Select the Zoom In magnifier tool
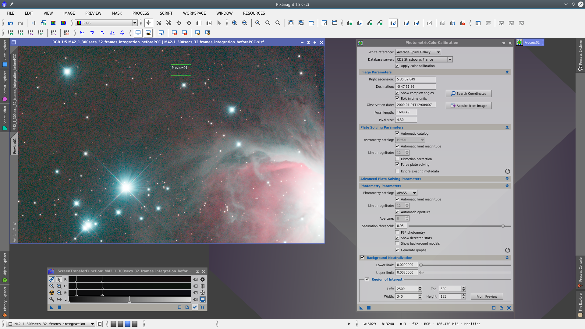The height and width of the screenshot is (329, 585). pos(235,23)
